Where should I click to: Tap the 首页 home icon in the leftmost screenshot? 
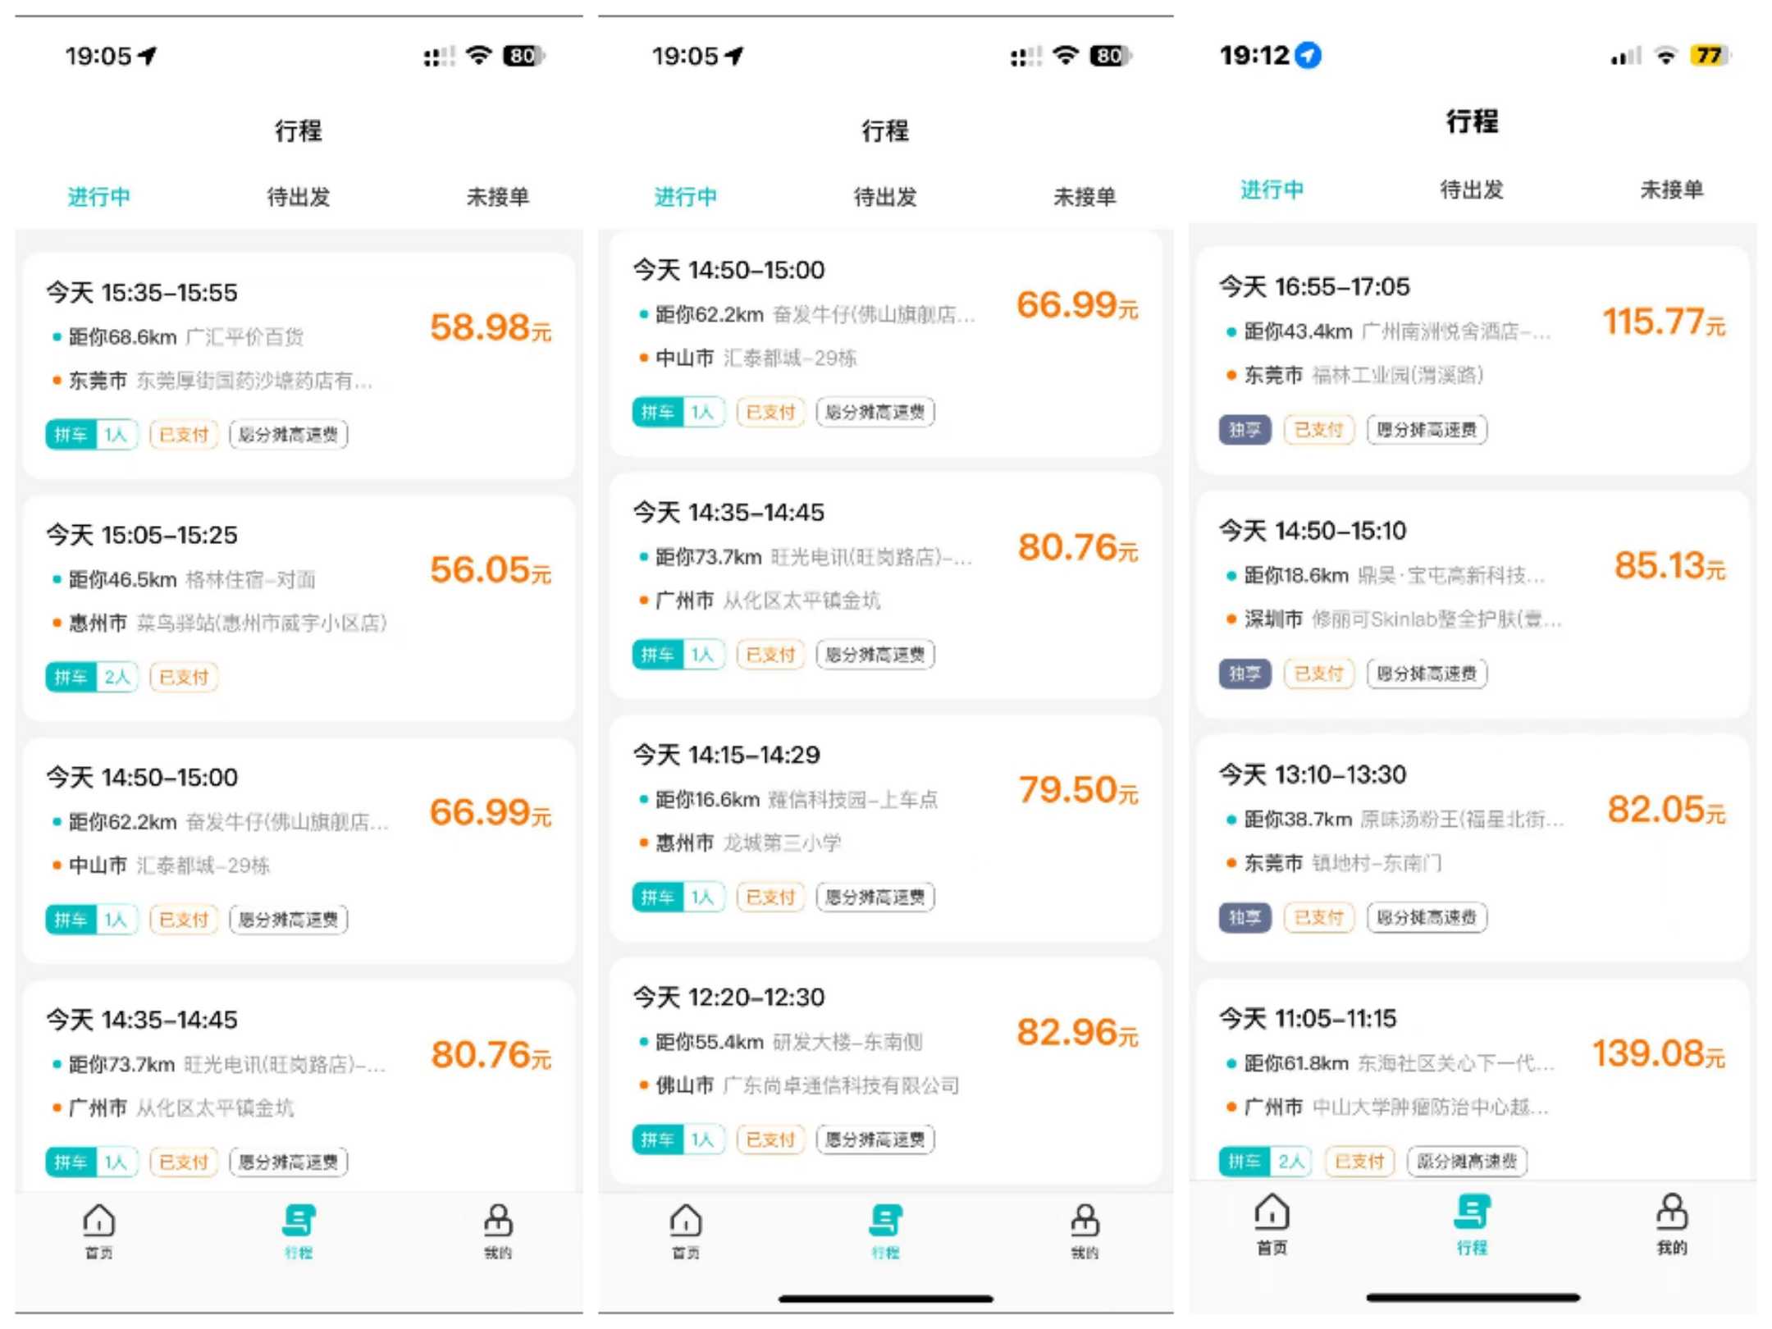pyautogui.click(x=98, y=1229)
